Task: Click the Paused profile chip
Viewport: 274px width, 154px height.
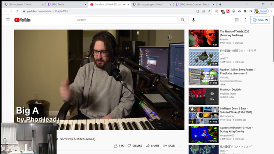Action: pyautogui.click(x=261, y=11)
